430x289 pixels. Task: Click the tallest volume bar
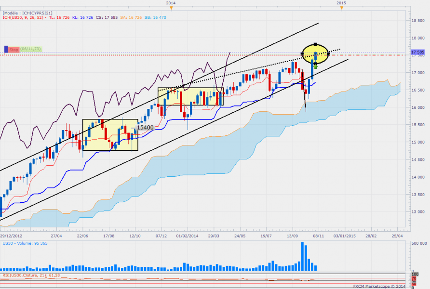click(303, 256)
